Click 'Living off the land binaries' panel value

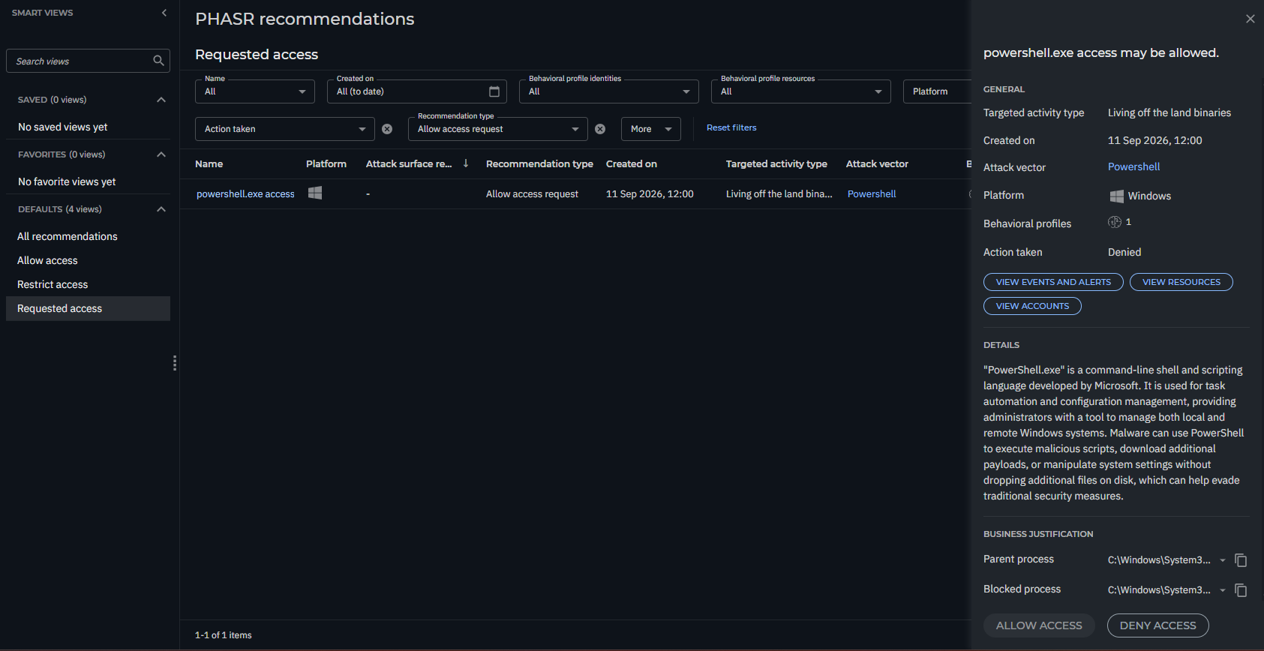pyautogui.click(x=1169, y=112)
